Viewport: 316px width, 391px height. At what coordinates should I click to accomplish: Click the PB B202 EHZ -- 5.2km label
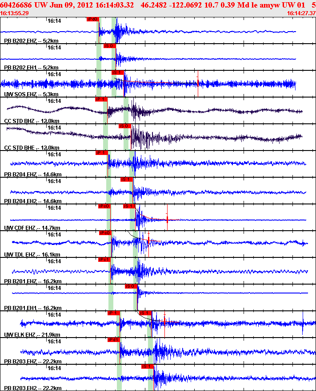click(x=32, y=41)
